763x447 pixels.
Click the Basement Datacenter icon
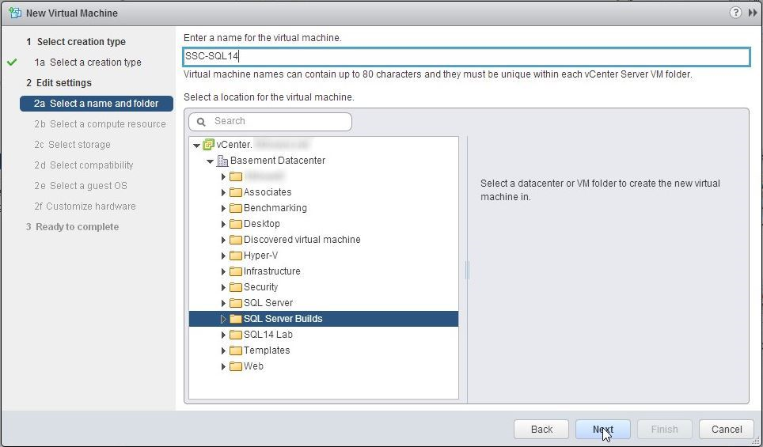[222, 161]
